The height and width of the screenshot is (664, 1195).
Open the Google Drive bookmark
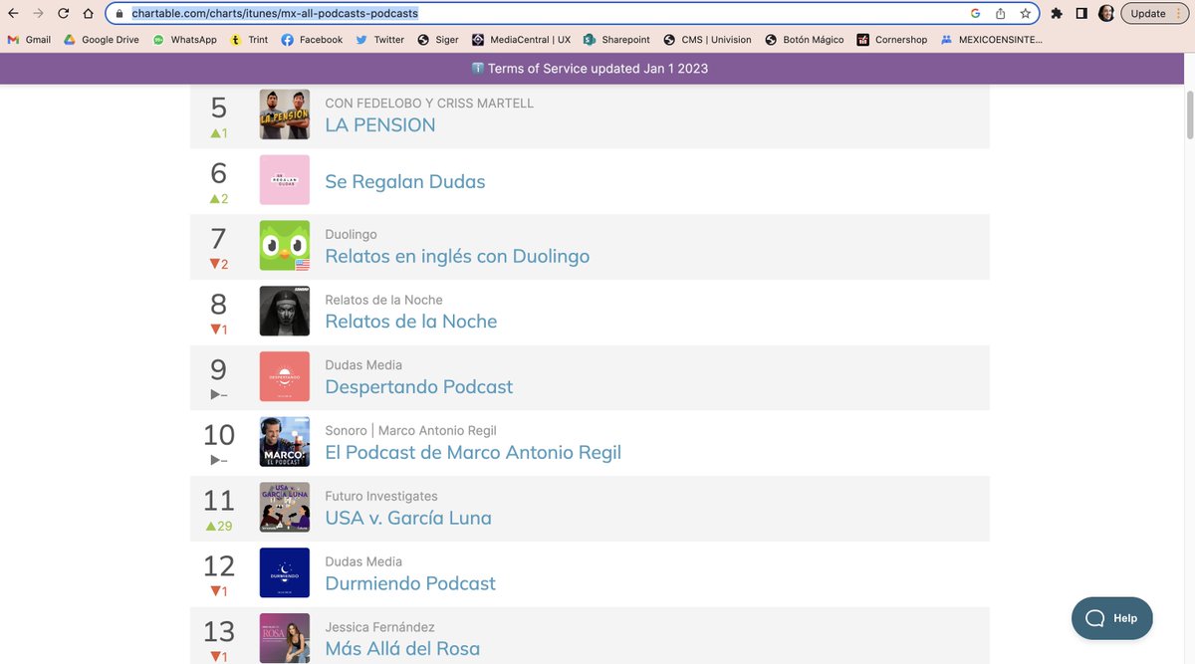point(102,40)
